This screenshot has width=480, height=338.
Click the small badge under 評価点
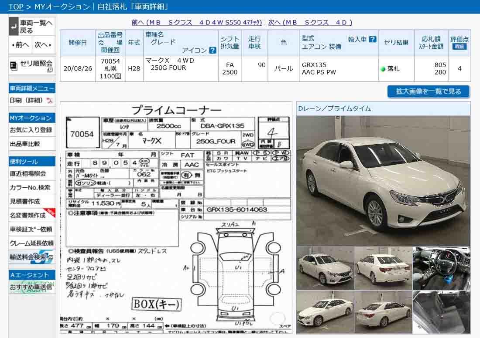(x=459, y=47)
